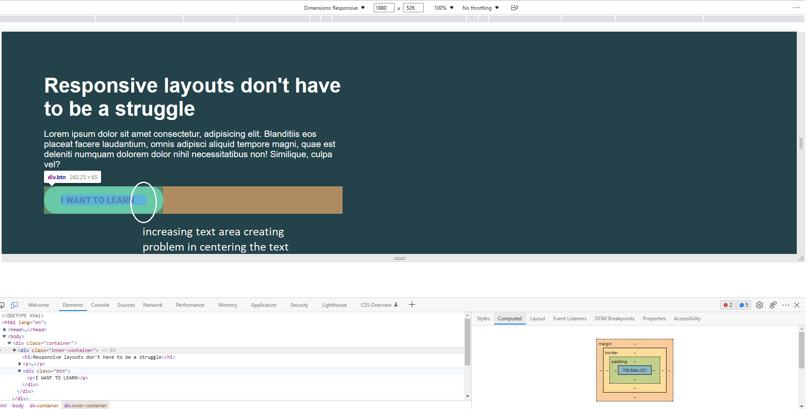Open the Network tab
Viewport: 812px width, 409px height.
153,305
